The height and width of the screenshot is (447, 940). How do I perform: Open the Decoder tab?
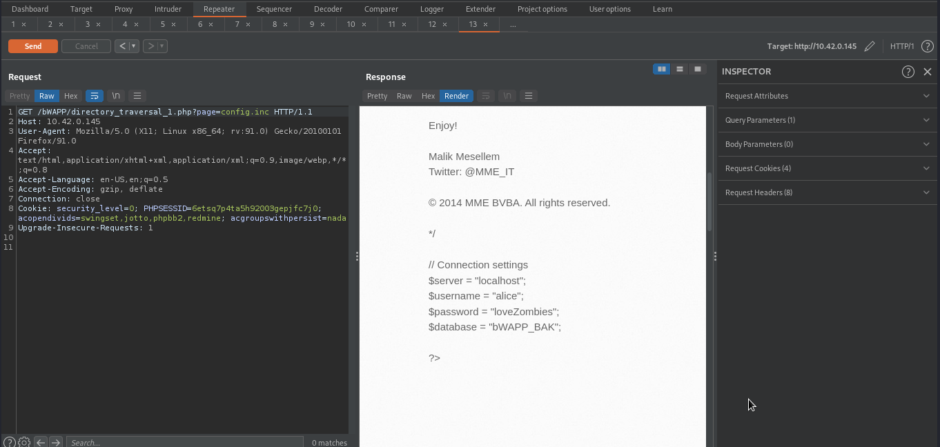pyautogui.click(x=328, y=9)
